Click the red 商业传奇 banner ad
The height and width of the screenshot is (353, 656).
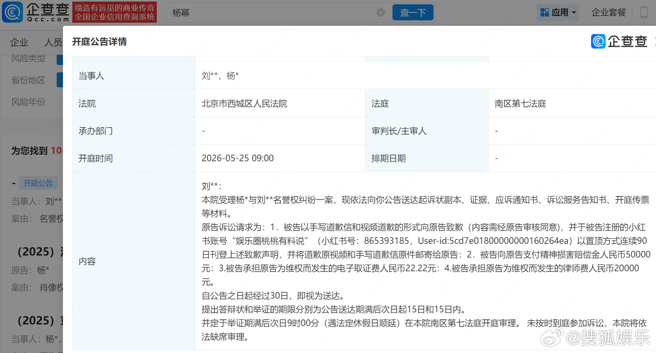pos(114,12)
